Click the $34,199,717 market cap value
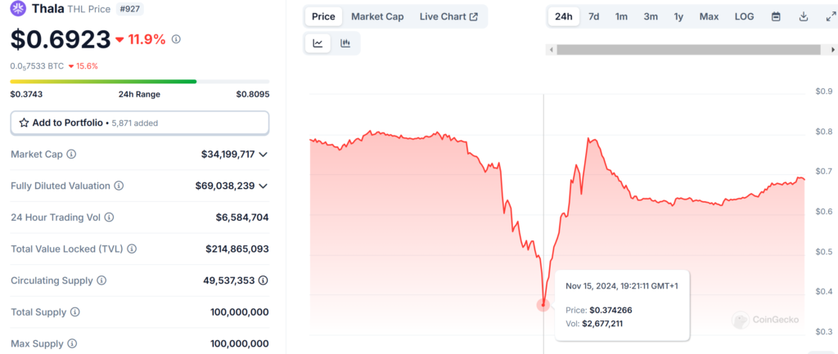This screenshot has width=838, height=354. point(228,155)
